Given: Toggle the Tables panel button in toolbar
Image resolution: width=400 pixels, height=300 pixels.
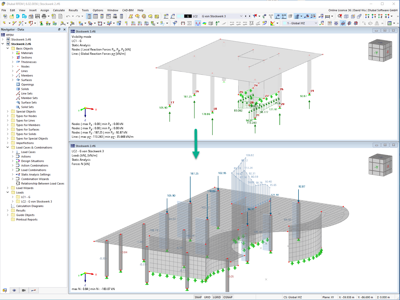Looking at the screenshot, I should (95, 16).
